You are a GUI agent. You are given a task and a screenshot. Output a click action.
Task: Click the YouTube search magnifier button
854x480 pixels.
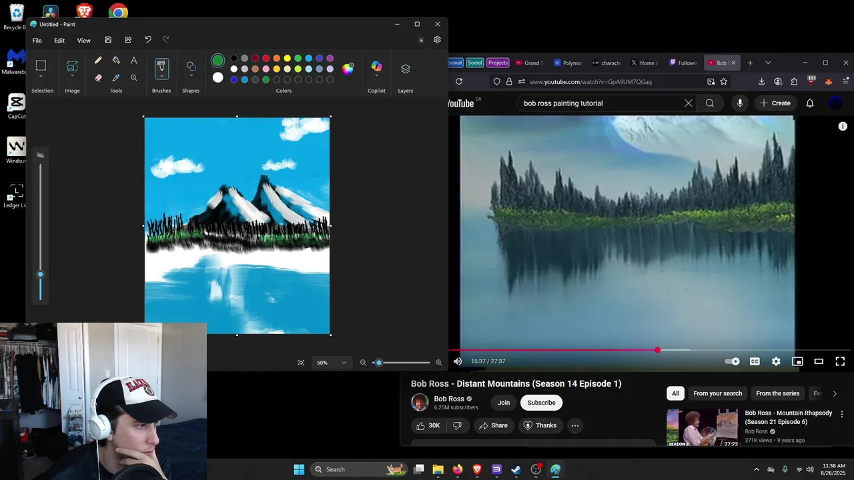tap(710, 103)
